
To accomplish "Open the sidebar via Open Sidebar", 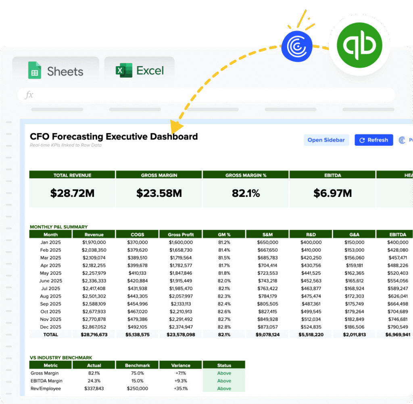I will (x=326, y=140).
